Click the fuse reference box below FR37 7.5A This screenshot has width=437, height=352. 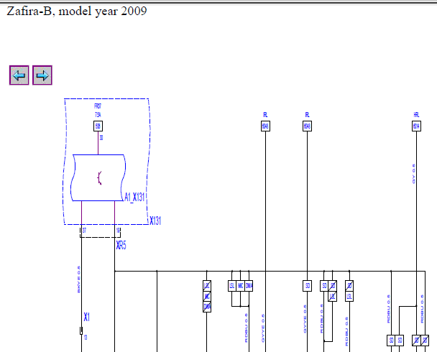[98, 126]
